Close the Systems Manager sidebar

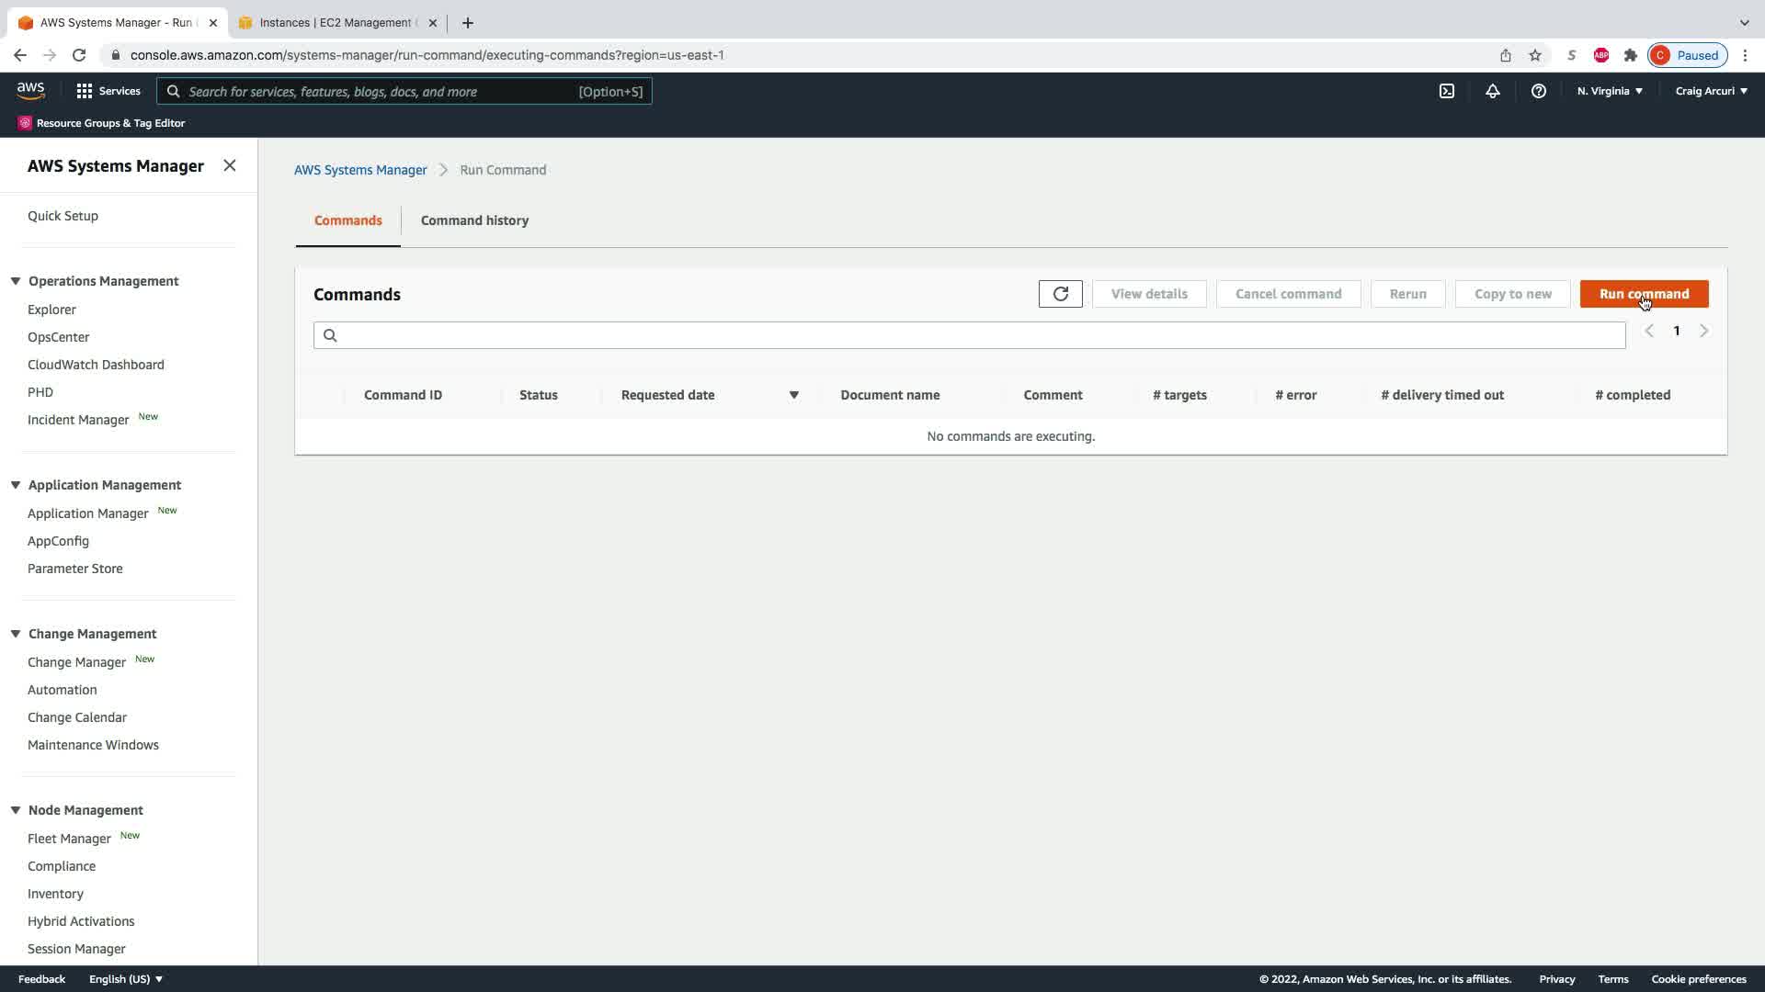[230, 165]
